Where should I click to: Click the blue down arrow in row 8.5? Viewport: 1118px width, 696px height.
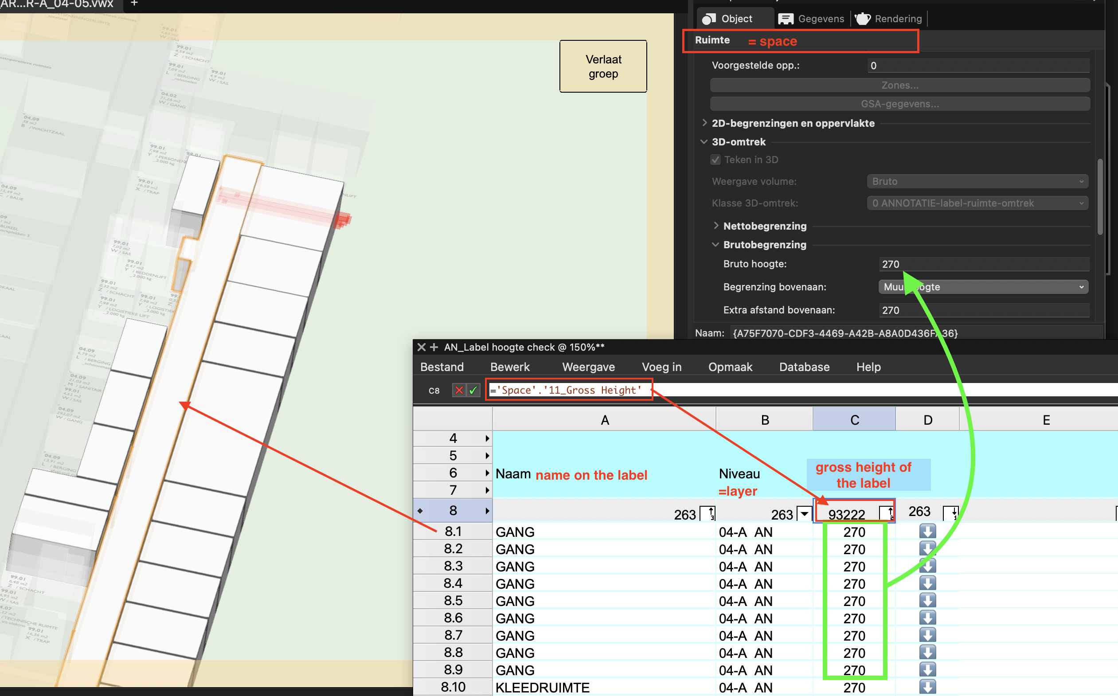(x=927, y=600)
